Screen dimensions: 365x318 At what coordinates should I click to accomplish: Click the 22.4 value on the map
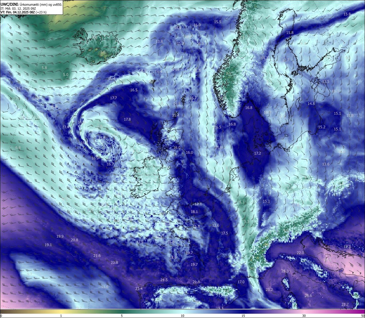click(139, 289)
